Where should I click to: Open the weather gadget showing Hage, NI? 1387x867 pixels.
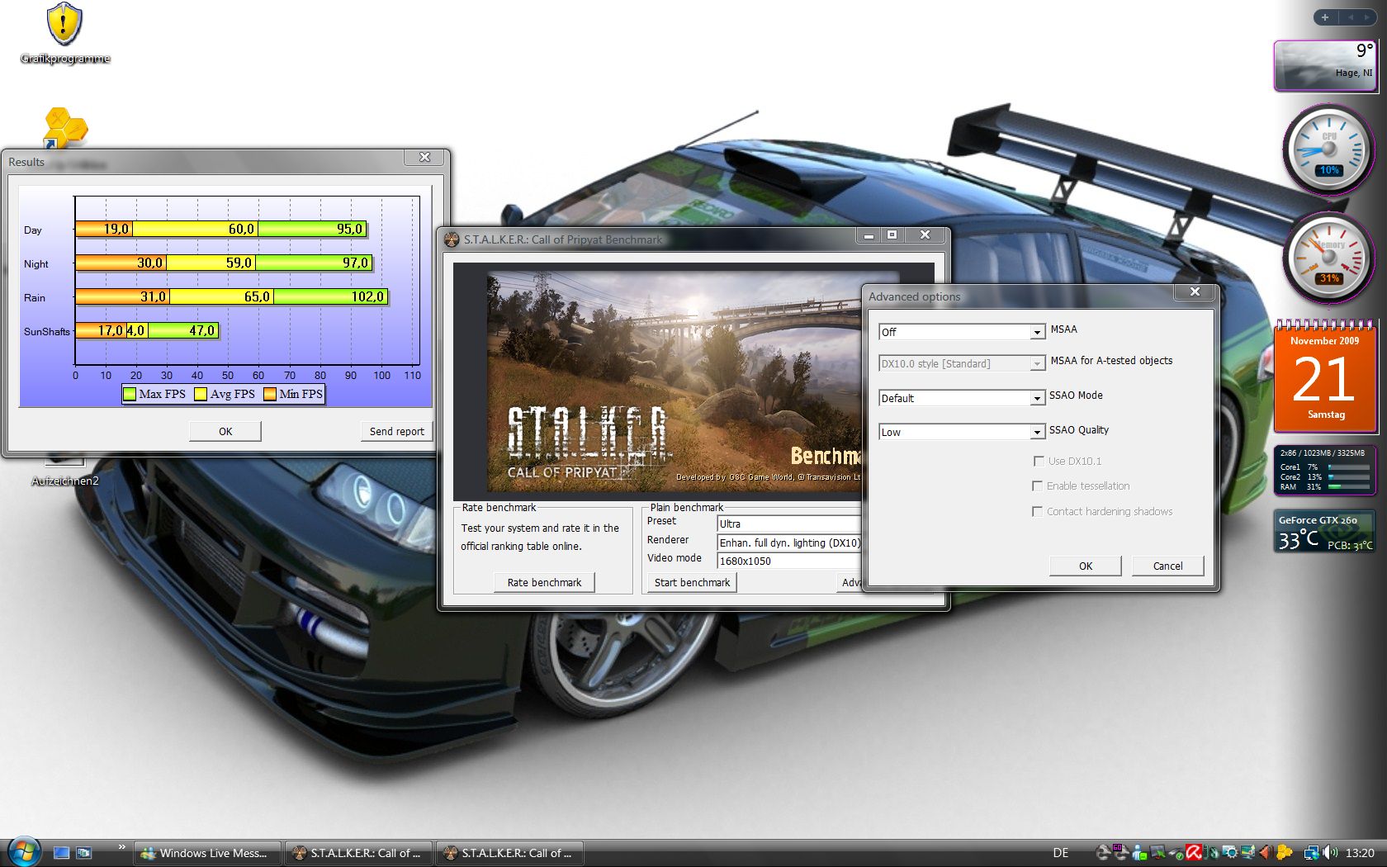[1325, 65]
